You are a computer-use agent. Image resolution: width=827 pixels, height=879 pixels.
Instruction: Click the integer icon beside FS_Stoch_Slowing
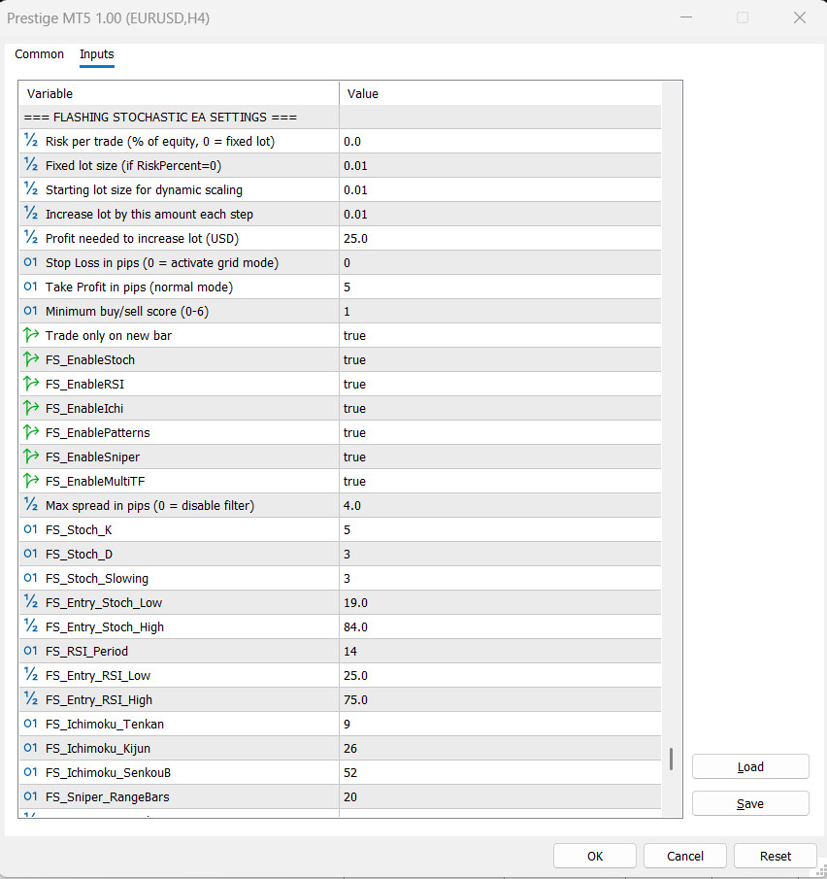31,577
